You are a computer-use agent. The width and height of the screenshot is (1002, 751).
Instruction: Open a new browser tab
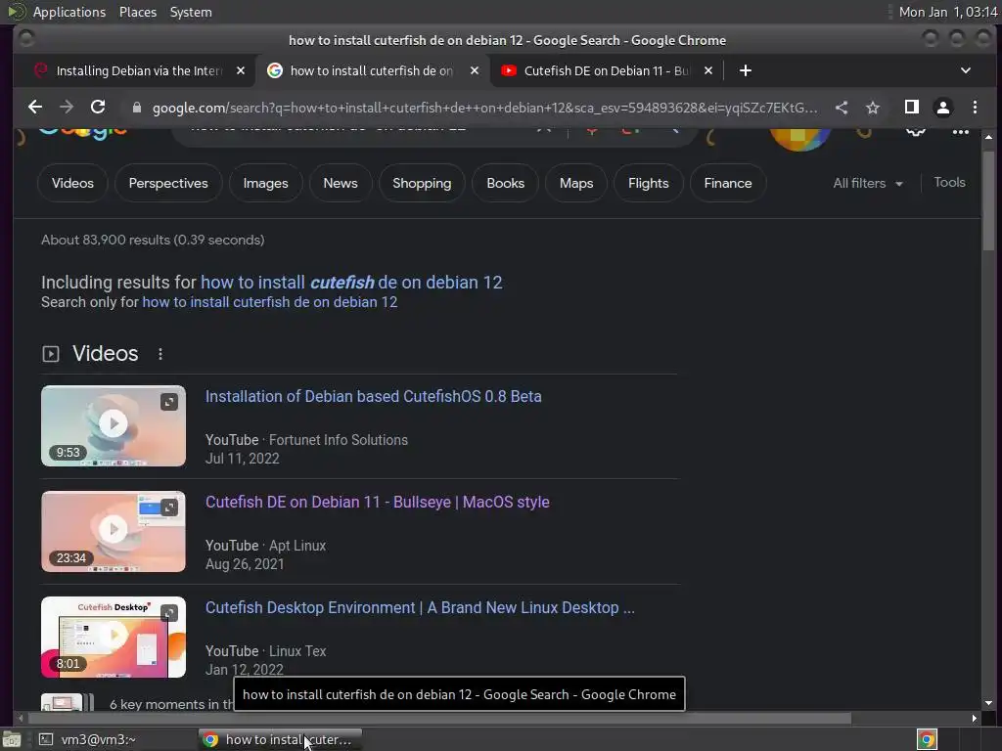tap(745, 70)
